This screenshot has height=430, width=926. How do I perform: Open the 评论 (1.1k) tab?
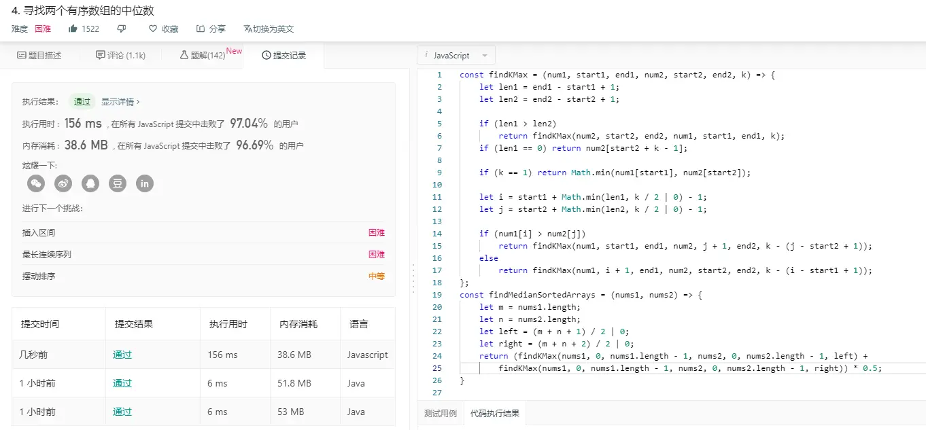coord(120,55)
